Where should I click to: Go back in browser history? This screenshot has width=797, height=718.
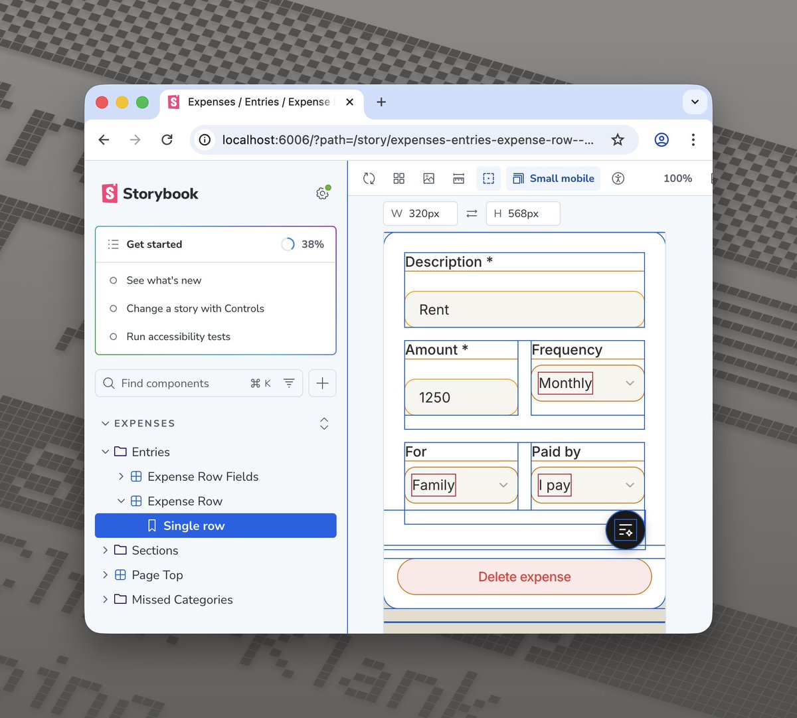[x=104, y=139]
